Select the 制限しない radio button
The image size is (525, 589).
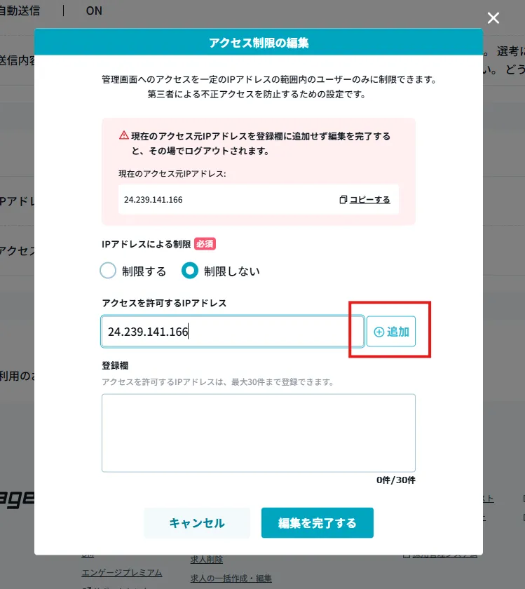coord(190,271)
